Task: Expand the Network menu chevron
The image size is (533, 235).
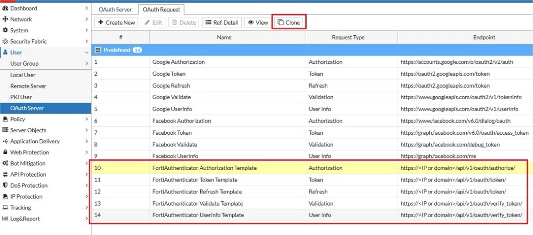Action: (87, 19)
